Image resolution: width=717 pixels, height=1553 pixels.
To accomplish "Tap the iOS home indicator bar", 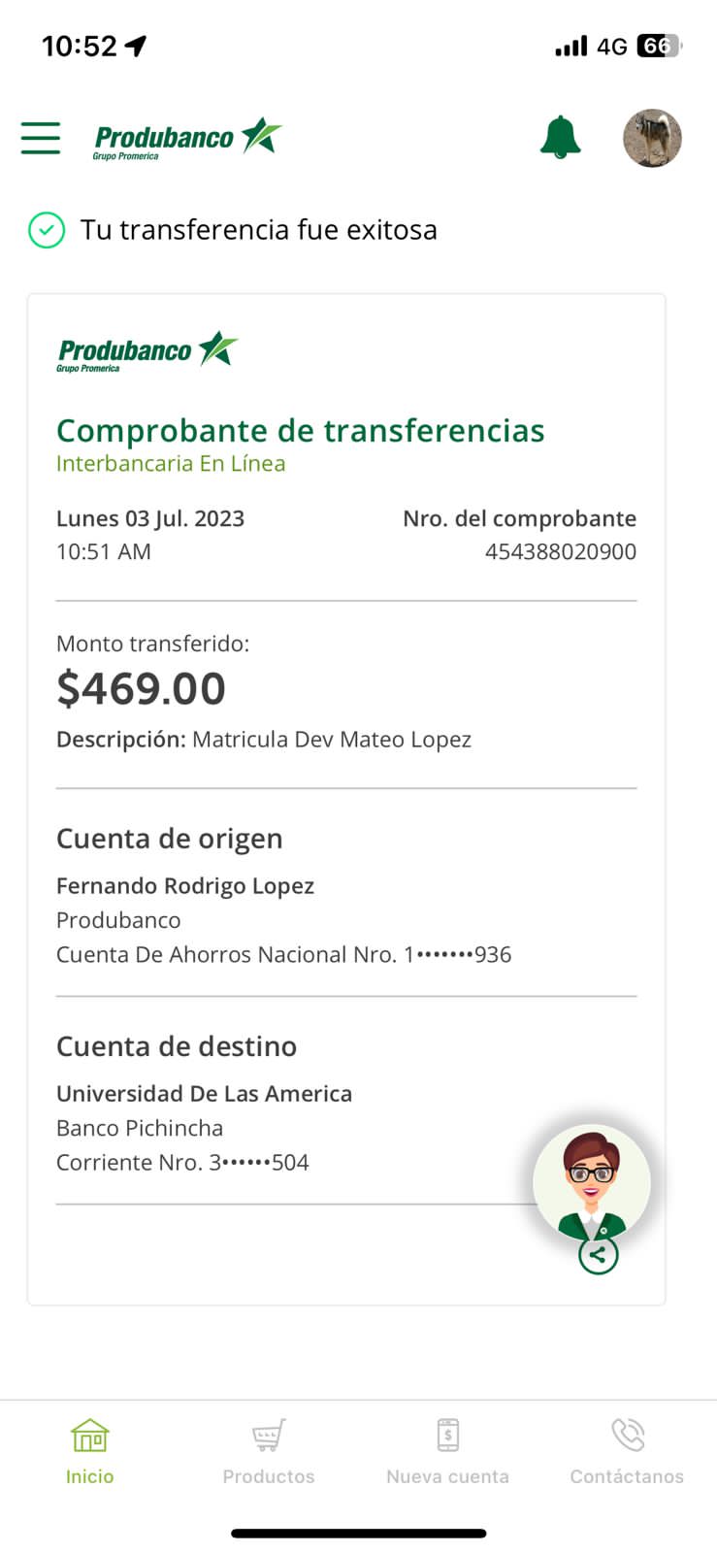I will [x=358, y=1534].
